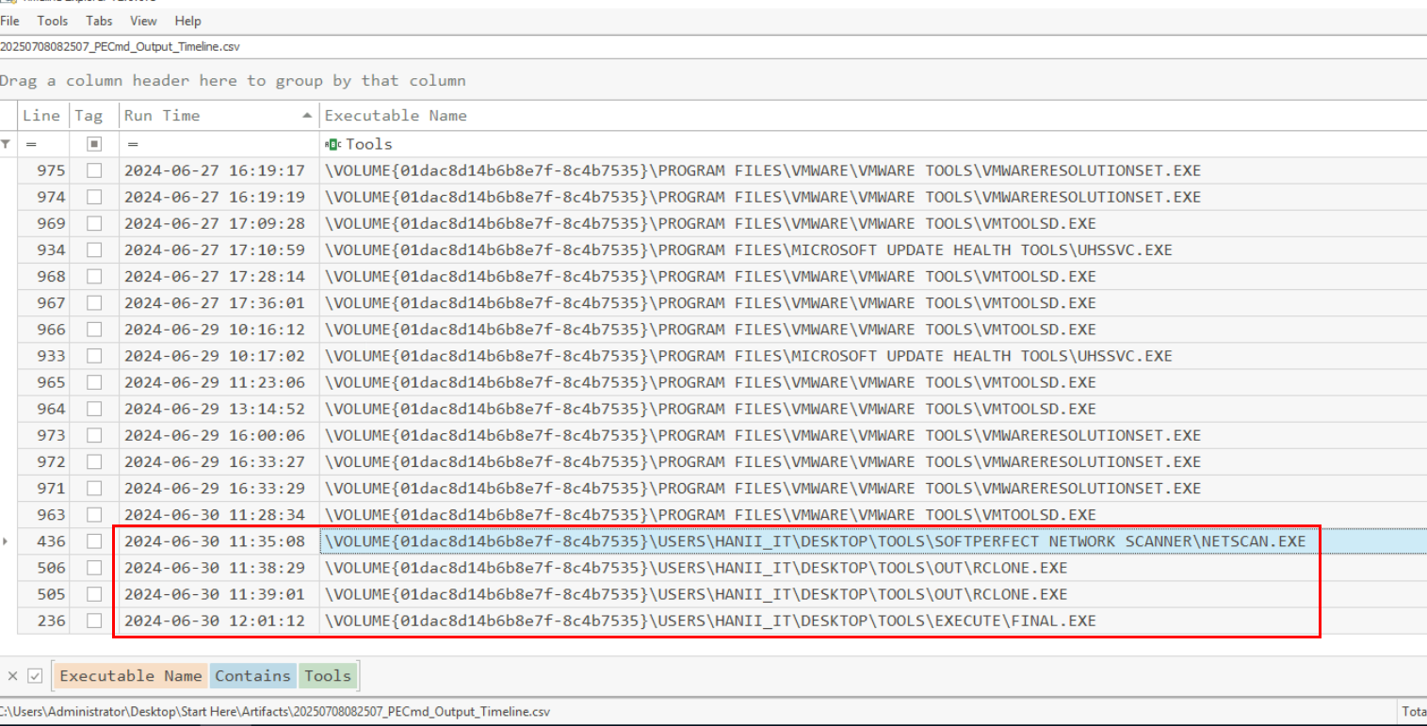Open the View menu

pyautogui.click(x=143, y=21)
